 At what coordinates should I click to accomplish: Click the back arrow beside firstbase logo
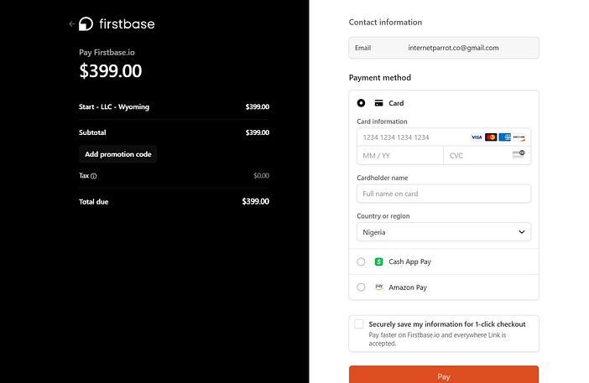pyautogui.click(x=72, y=24)
